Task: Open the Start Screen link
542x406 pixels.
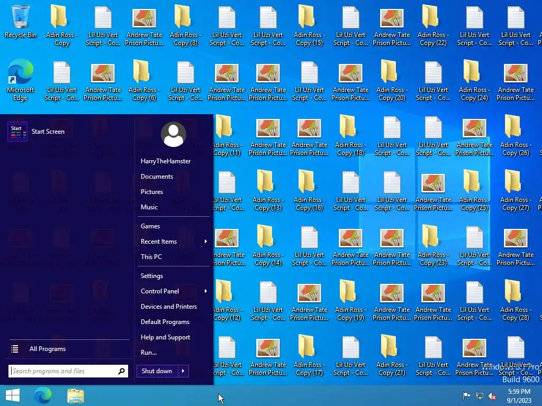Action: point(48,132)
